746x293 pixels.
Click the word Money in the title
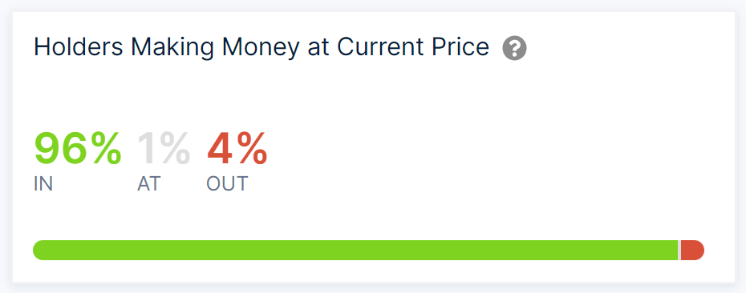point(262,47)
